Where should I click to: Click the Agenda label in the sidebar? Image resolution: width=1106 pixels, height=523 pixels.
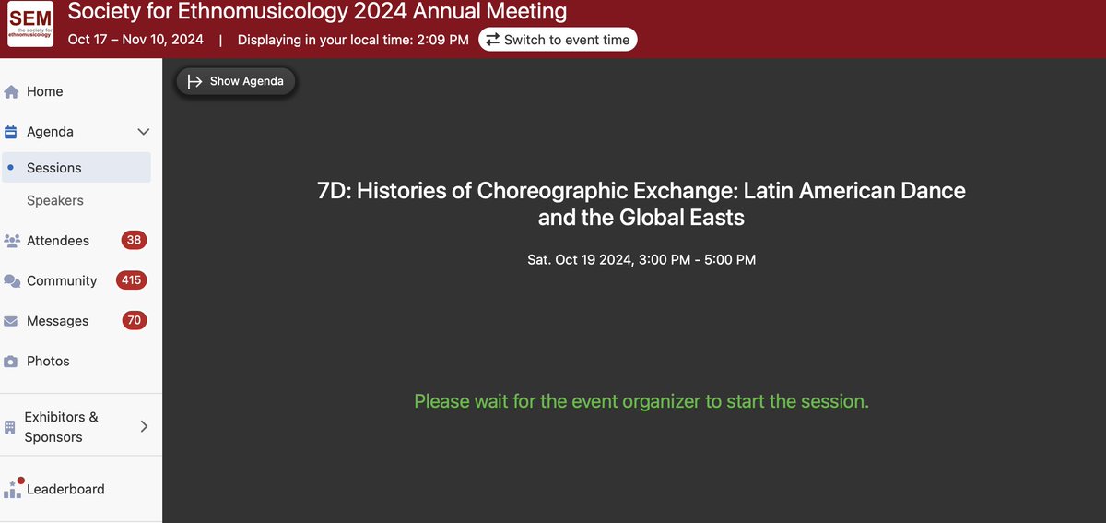(50, 132)
